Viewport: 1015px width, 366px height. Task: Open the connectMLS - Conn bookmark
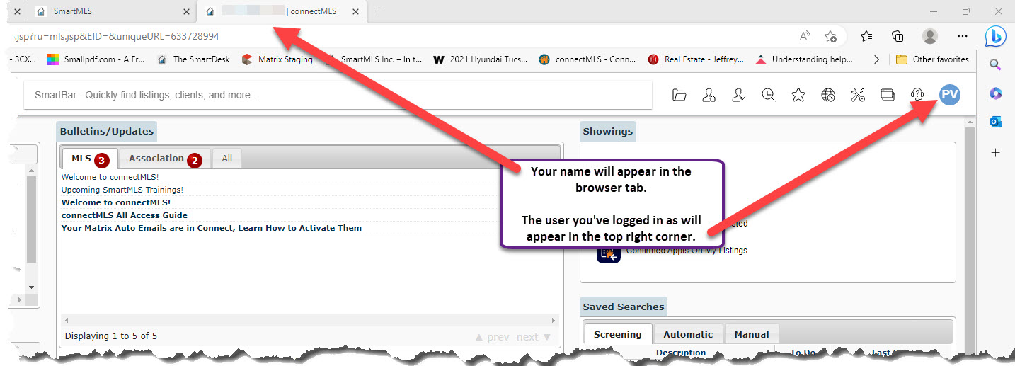coord(587,59)
